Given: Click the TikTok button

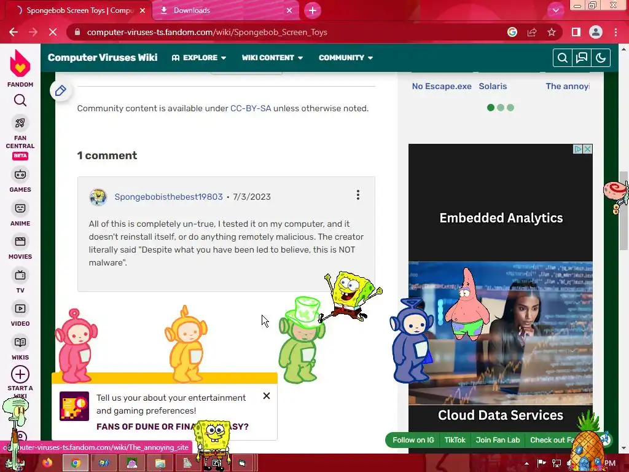Looking at the screenshot, I should point(455,440).
